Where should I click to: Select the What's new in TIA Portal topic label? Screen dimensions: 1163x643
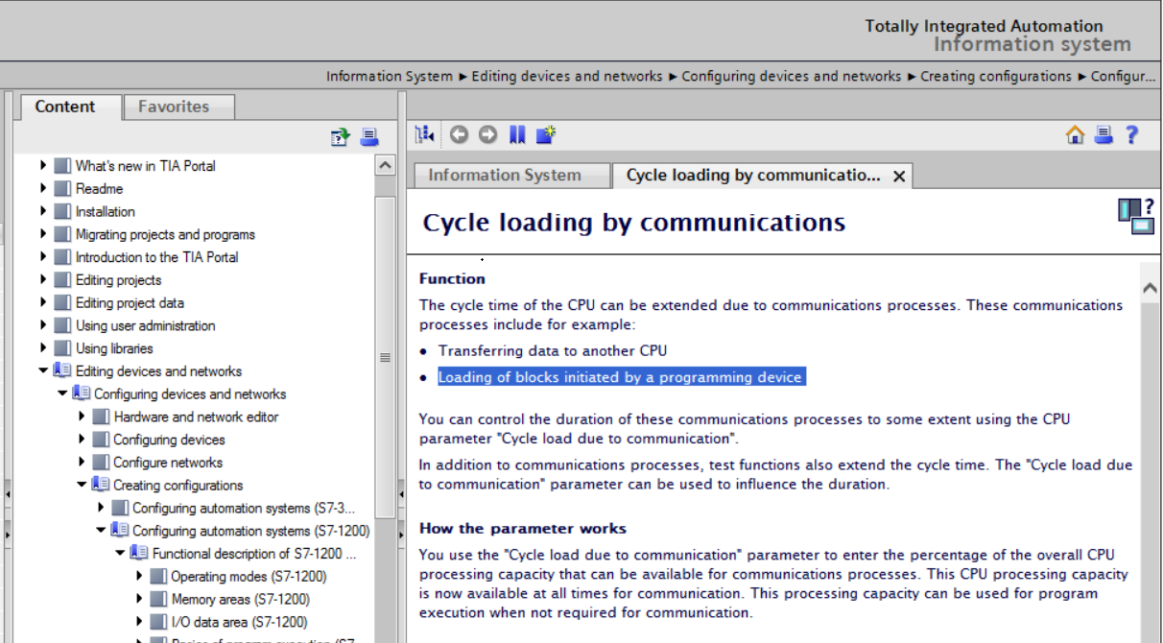click(x=146, y=165)
